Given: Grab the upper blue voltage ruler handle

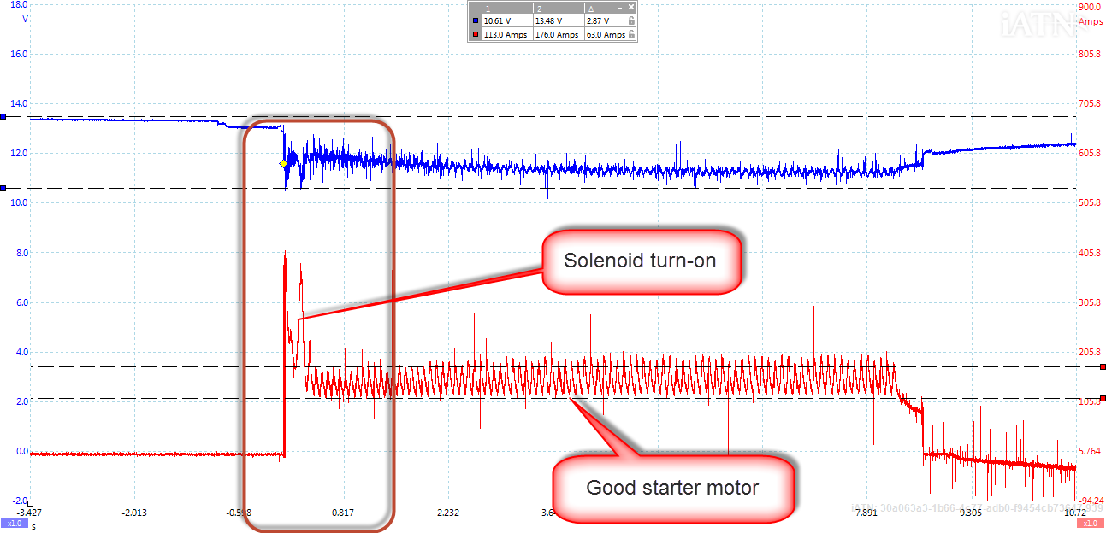Looking at the screenshot, I should click(3, 116).
